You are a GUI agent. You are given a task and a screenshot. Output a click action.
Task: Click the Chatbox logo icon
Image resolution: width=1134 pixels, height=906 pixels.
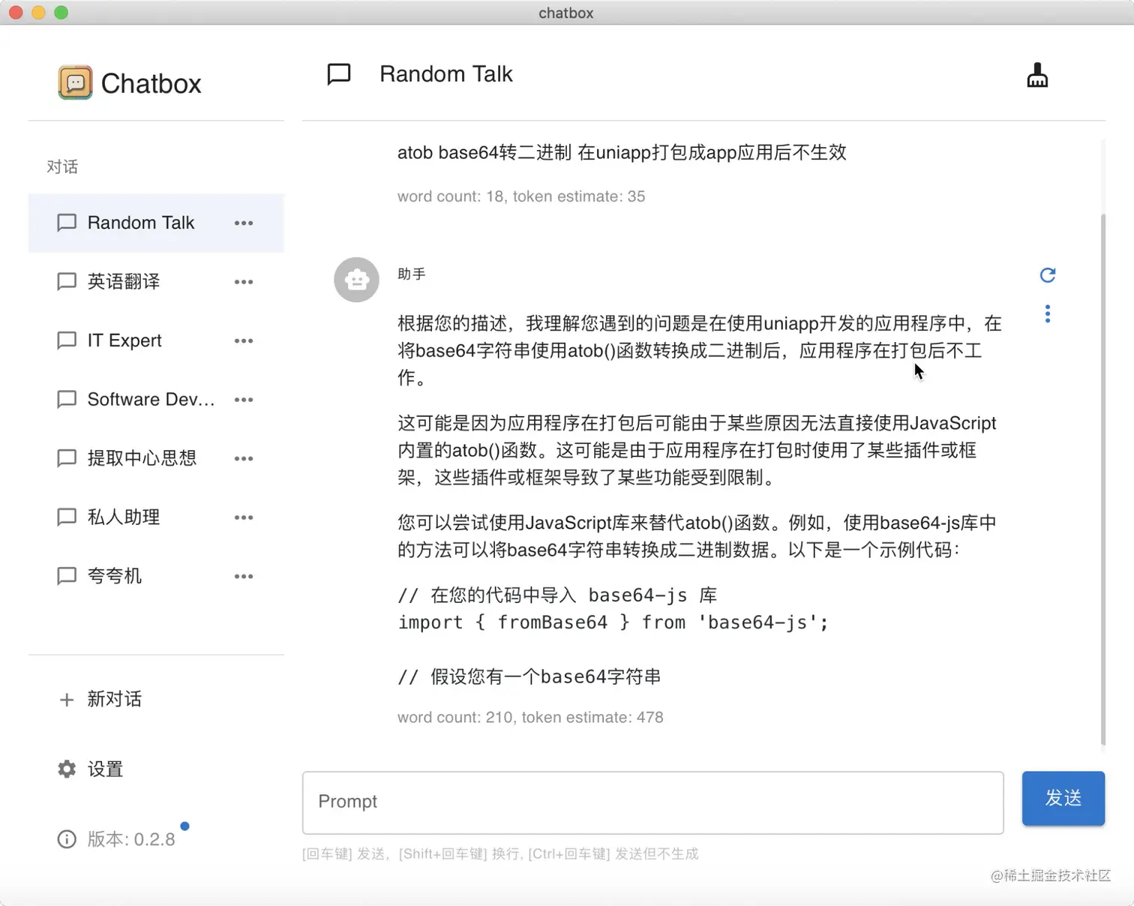coord(75,82)
